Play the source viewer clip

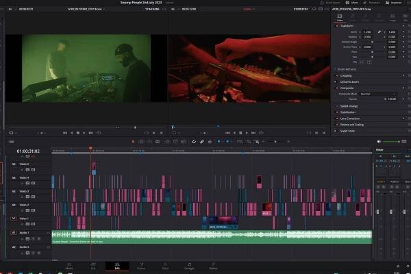coord(84,133)
